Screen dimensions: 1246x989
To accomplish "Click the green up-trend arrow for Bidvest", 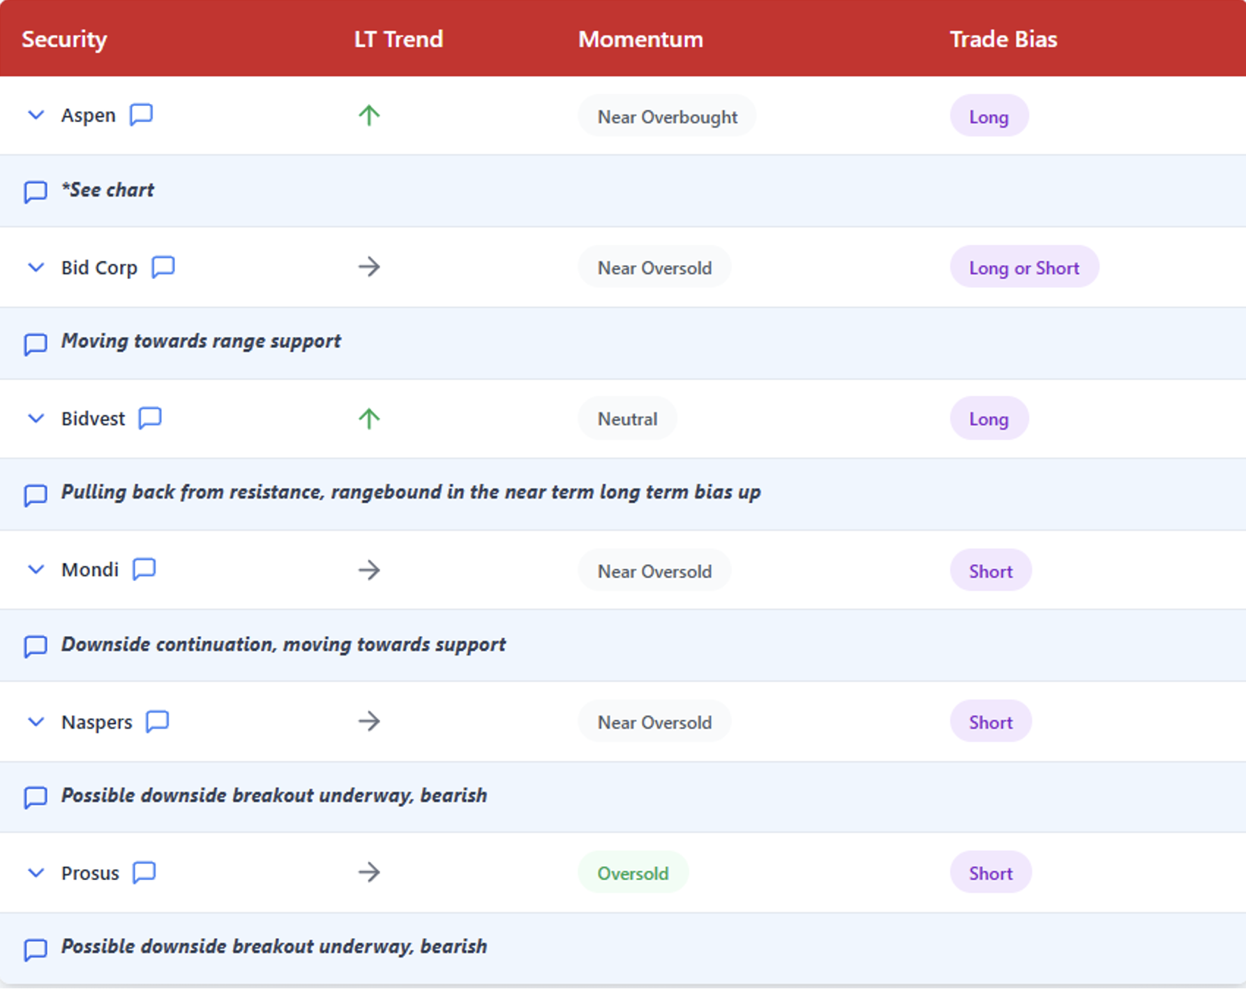I will (369, 418).
